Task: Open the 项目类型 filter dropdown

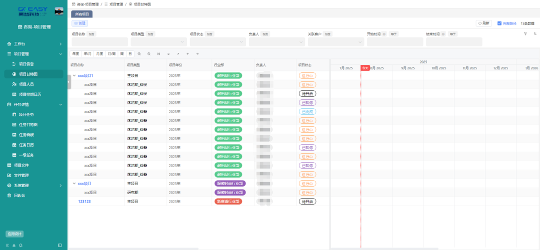Action: pyautogui.click(x=157, y=42)
